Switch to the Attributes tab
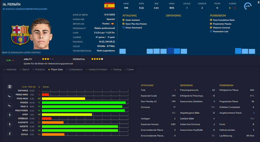Viewport: 260px width, 142px height. (11, 70)
